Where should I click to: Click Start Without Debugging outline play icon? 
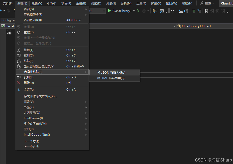[138, 11]
